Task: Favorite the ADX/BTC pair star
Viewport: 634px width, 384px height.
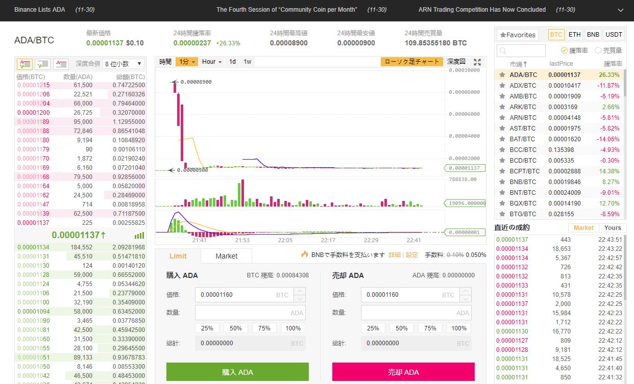Action: (x=502, y=86)
